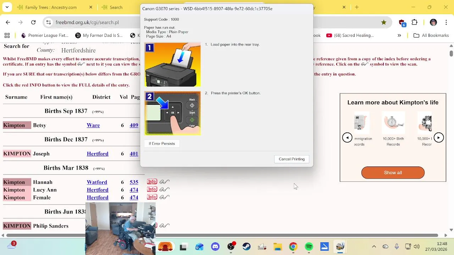Click the horizontal page scrollbar
454x255 pixels.
pos(222,235)
